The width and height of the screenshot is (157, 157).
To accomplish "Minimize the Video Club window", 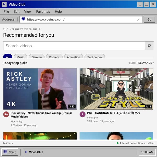I will click(140, 4).
